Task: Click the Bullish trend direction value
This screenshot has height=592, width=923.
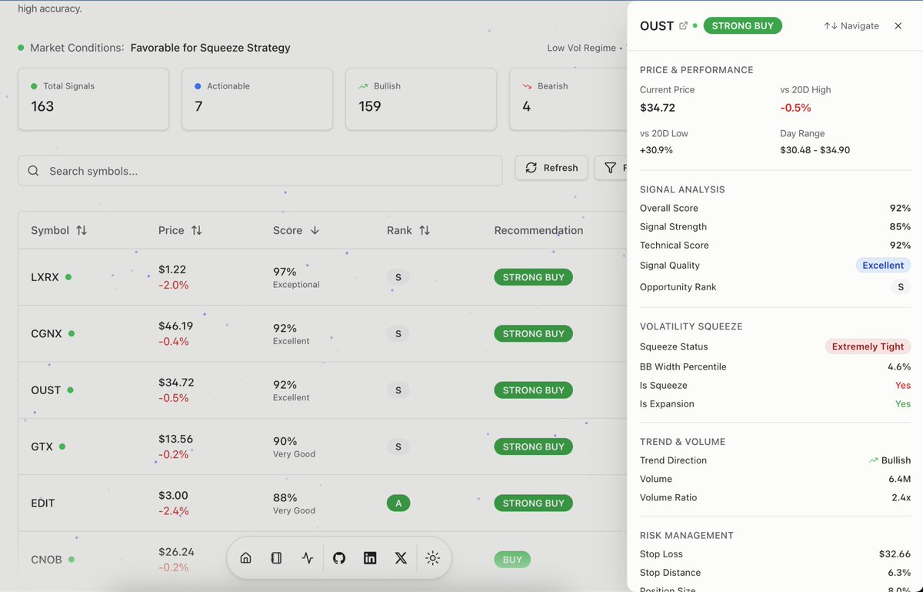Action: coord(890,460)
